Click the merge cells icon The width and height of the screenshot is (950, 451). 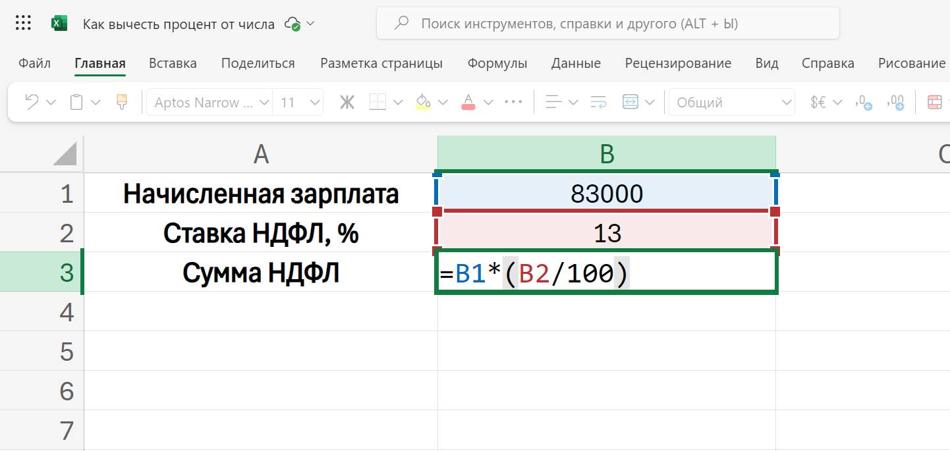tap(630, 102)
